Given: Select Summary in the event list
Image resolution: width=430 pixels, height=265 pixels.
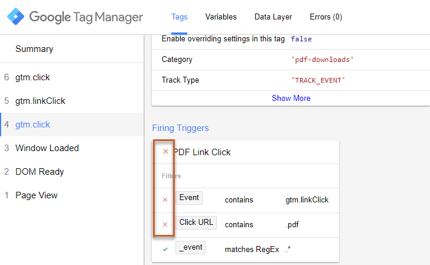Looking at the screenshot, I should point(34,49).
